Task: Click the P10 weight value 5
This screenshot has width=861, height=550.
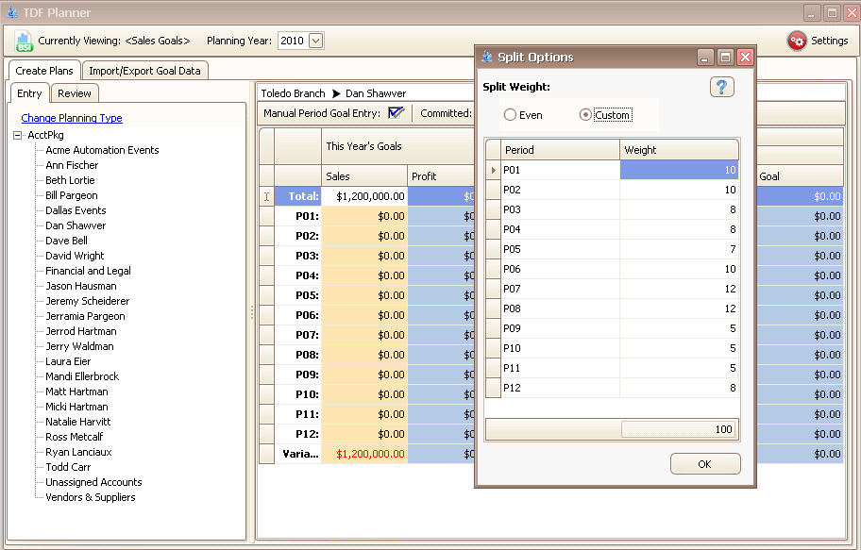Action: 679,348
